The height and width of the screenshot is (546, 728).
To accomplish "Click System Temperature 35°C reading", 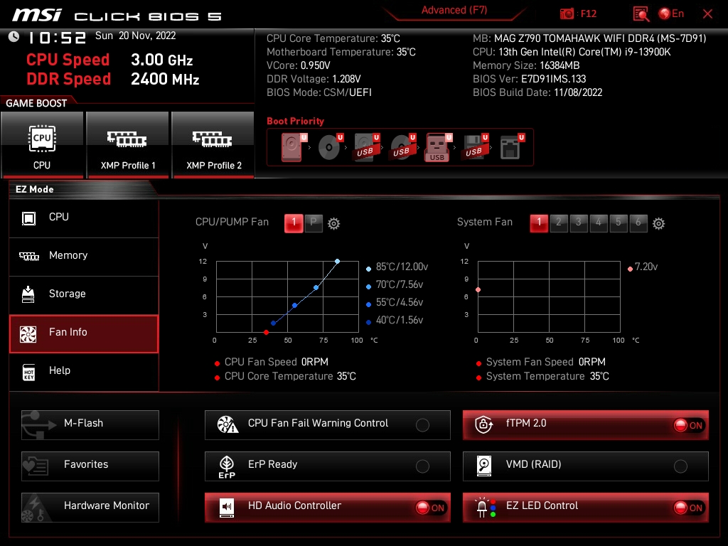I will click(x=547, y=376).
